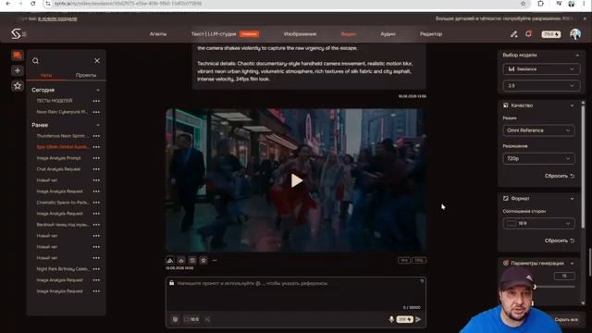Collapse the Ранее chat group

coord(98,125)
